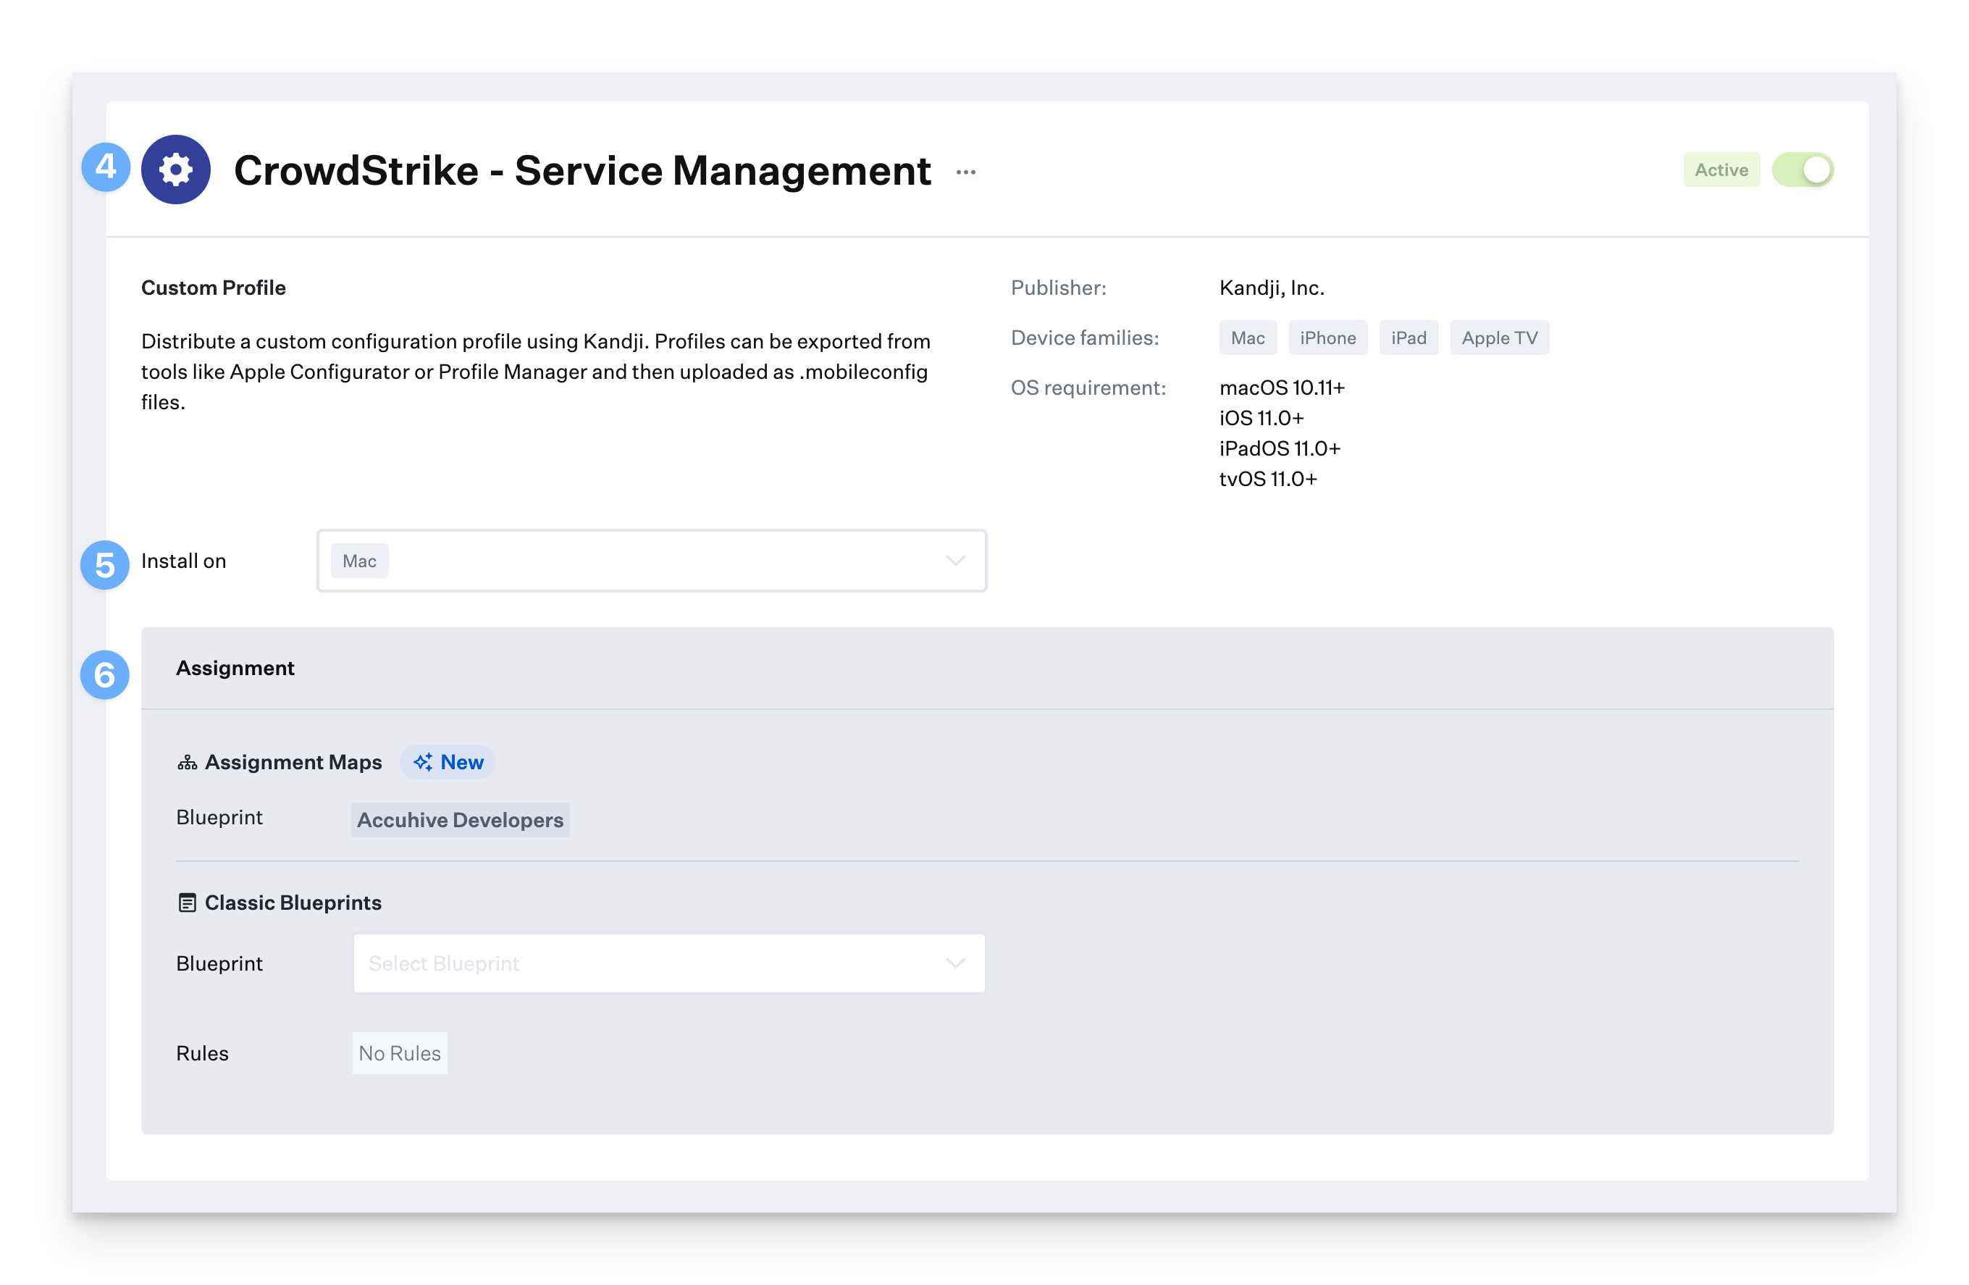1969x1285 pixels.
Task: Click the gear profile icon
Action: [x=175, y=169]
